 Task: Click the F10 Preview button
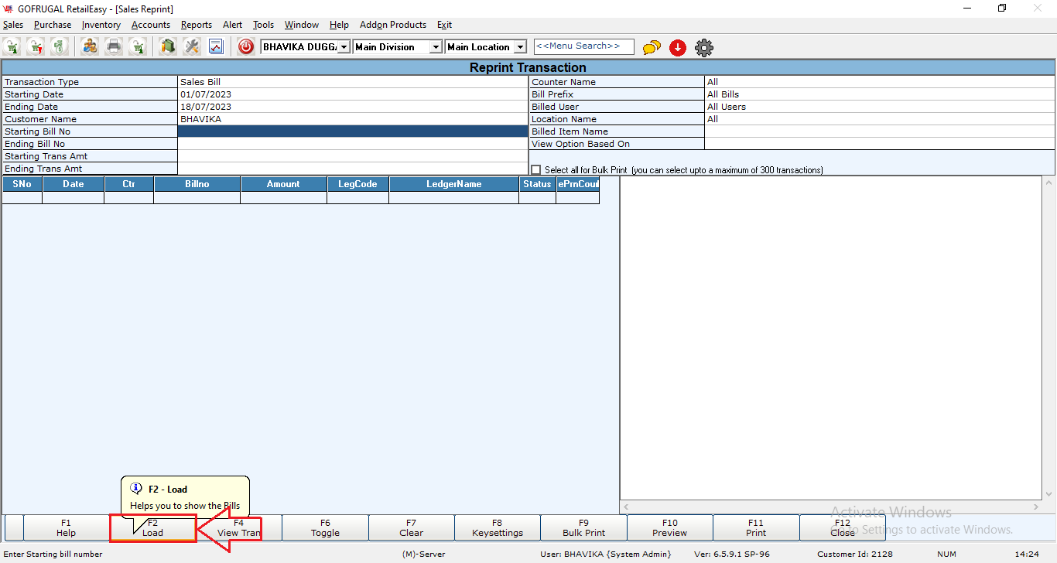[x=669, y=527]
